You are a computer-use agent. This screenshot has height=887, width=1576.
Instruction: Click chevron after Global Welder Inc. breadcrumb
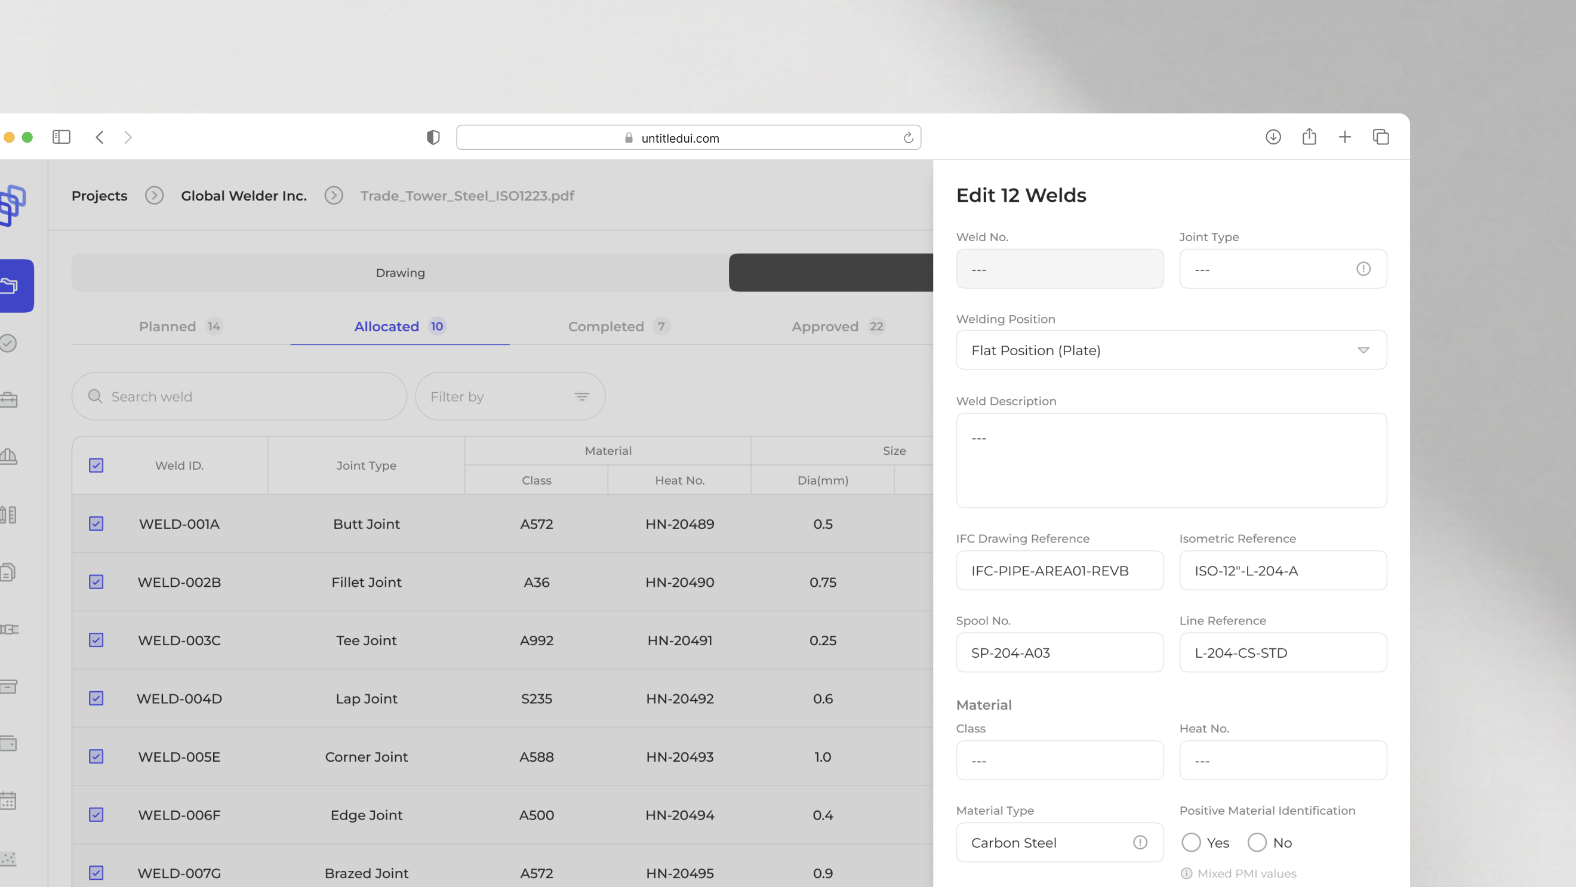(334, 195)
